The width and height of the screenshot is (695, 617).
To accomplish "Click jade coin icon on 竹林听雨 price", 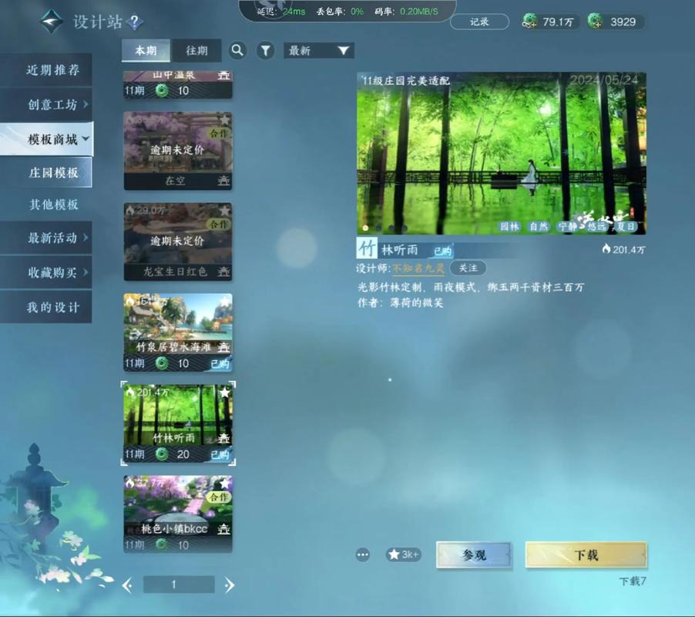I will click(x=162, y=453).
